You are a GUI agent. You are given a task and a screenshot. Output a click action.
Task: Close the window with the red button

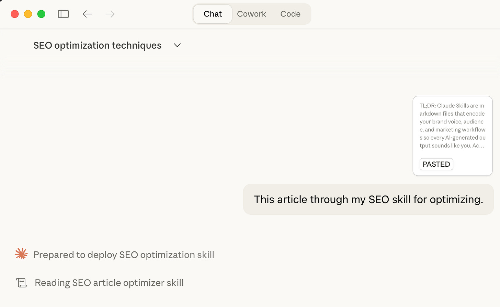(14, 14)
